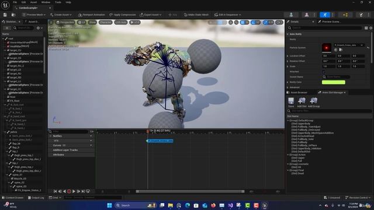374x210 pixels.
Task: Click the Socket Name search field
Action: click(336, 77)
